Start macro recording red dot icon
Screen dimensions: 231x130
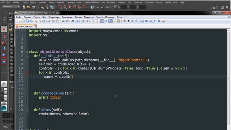[124, 21]
